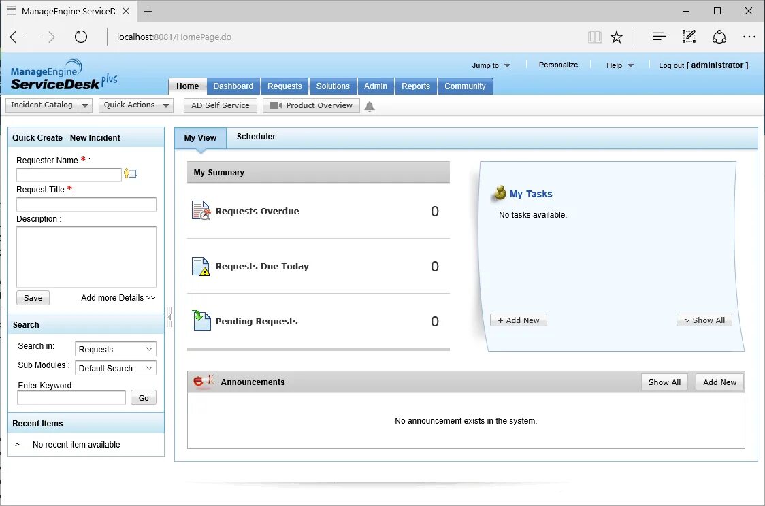Open the Admin tab
This screenshot has width=765, height=506.
click(376, 86)
